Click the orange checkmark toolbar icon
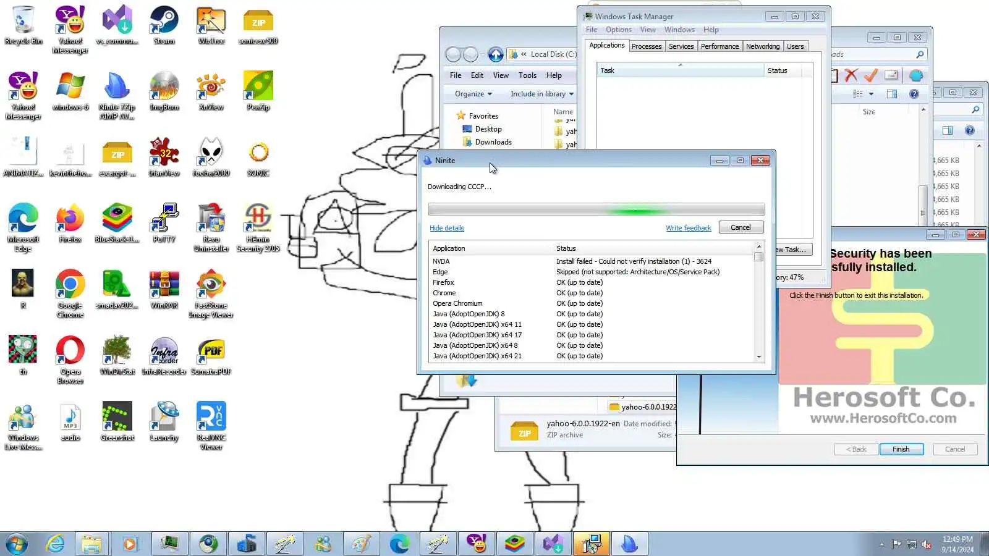The image size is (989, 556). (x=871, y=75)
